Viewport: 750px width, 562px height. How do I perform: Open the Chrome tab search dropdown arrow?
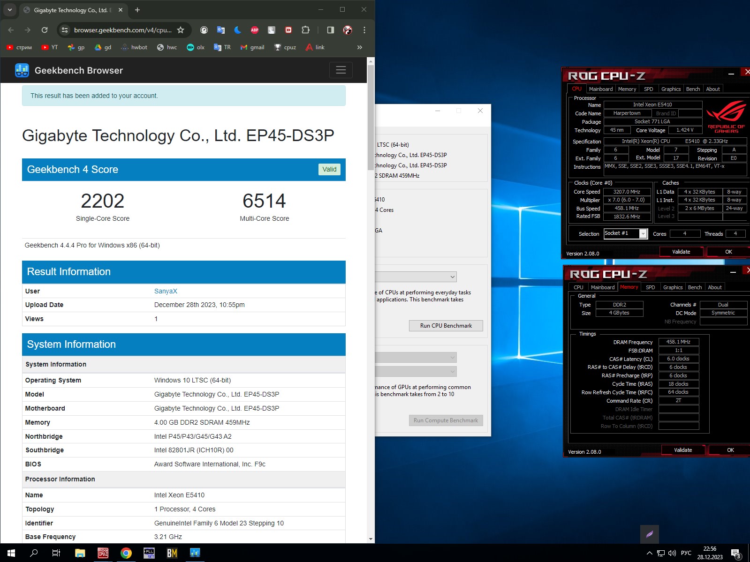click(x=9, y=10)
